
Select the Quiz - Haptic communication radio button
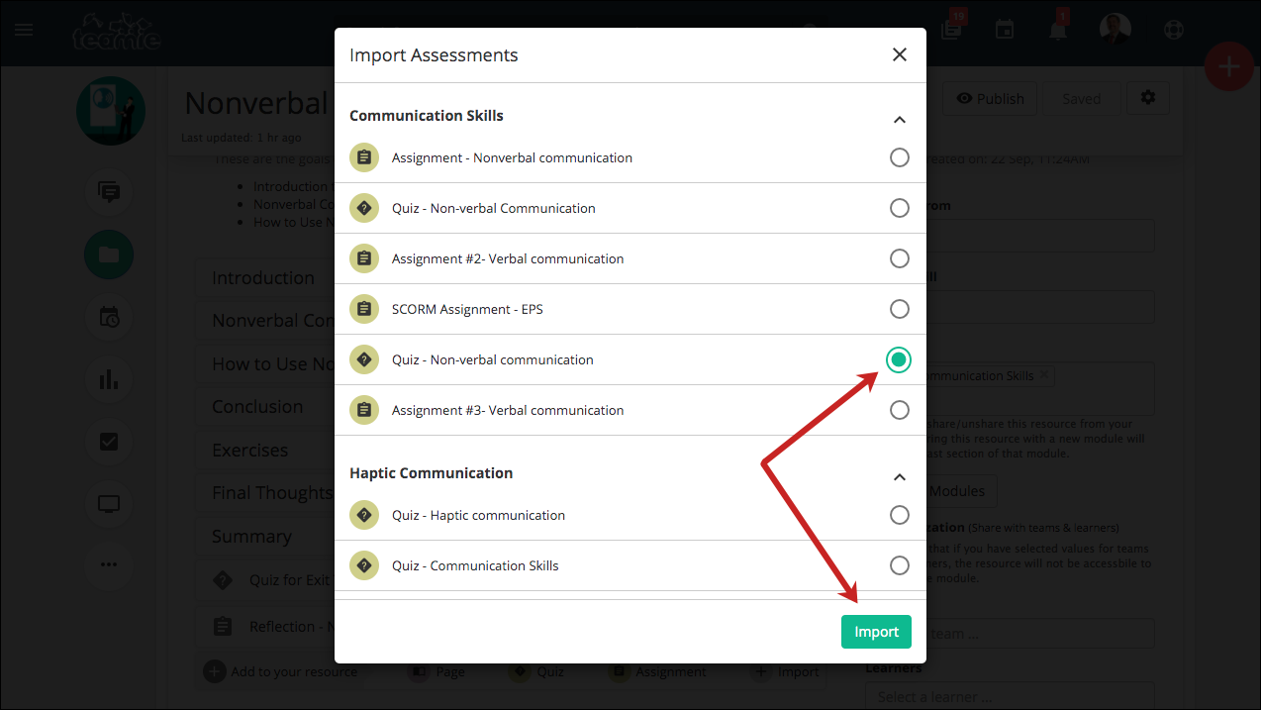tap(899, 515)
